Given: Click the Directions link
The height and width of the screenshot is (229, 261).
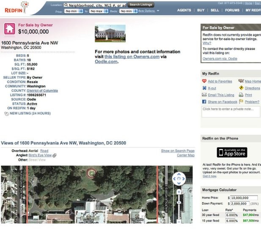Looking at the screenshot, I should 253,88.
